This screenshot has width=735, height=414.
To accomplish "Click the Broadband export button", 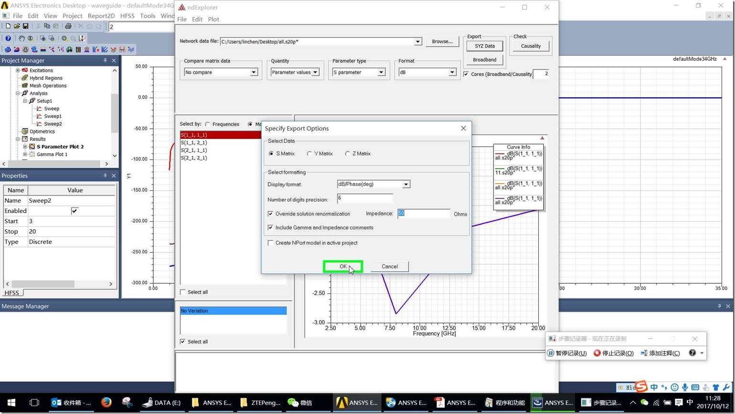I will click(484, 60).
